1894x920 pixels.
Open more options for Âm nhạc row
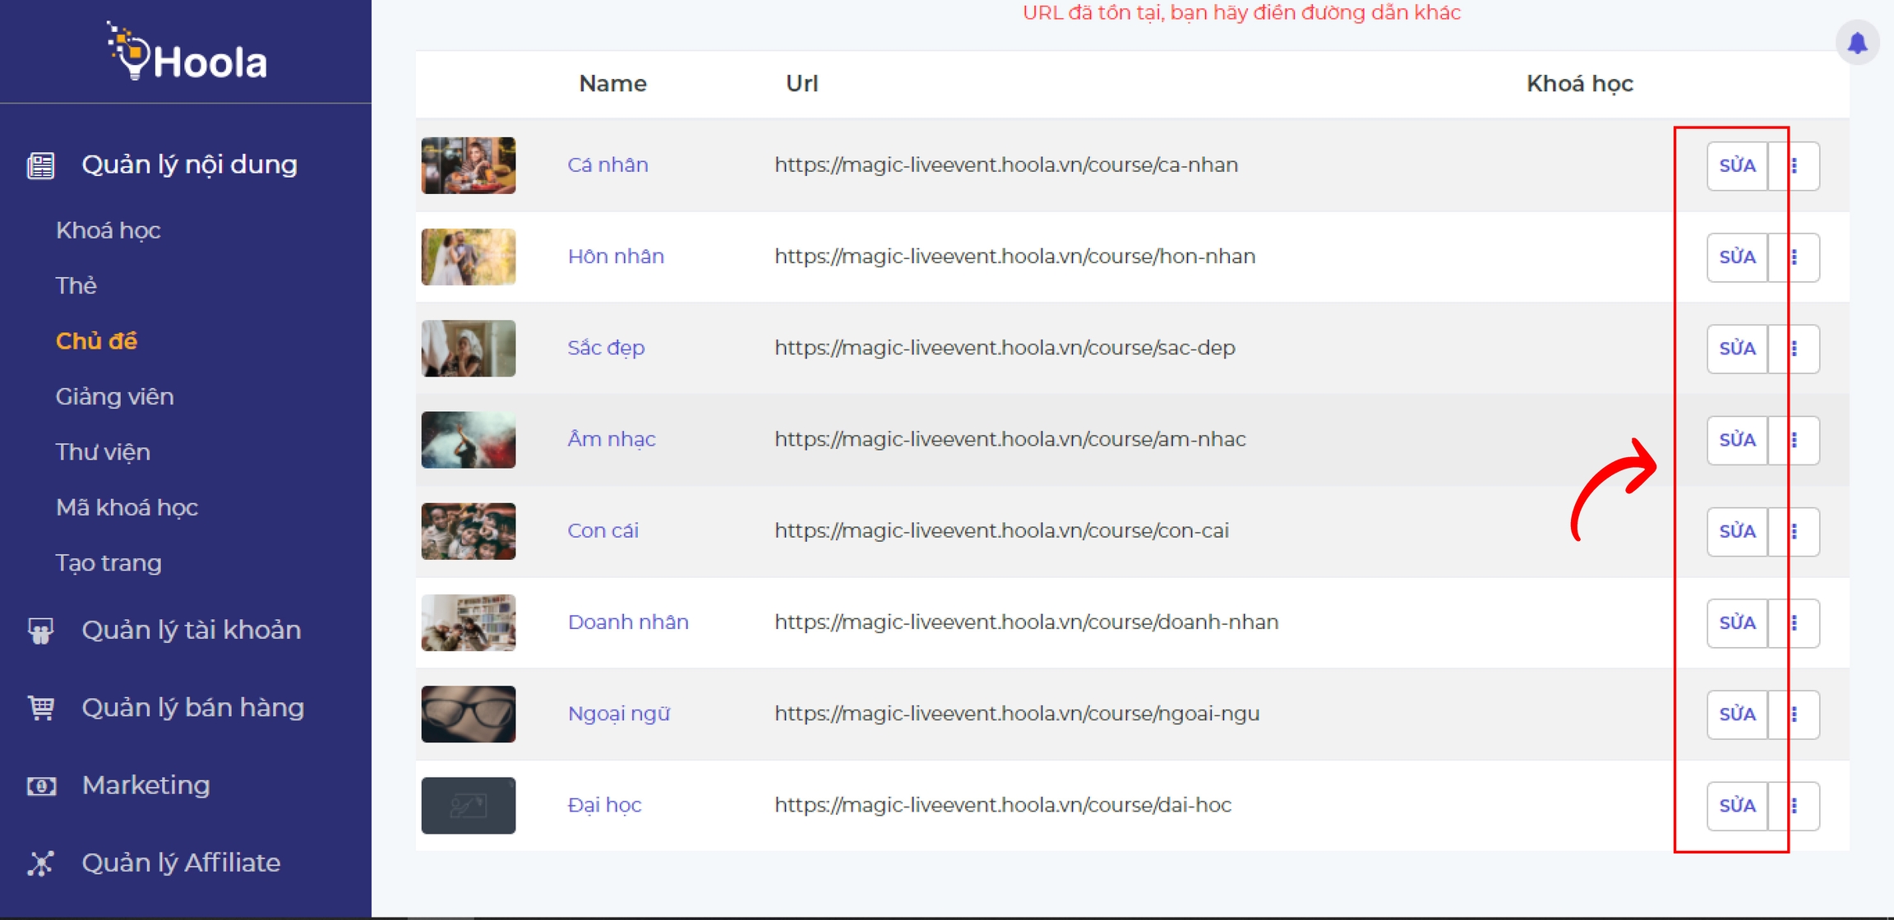tap(1795, 440)
